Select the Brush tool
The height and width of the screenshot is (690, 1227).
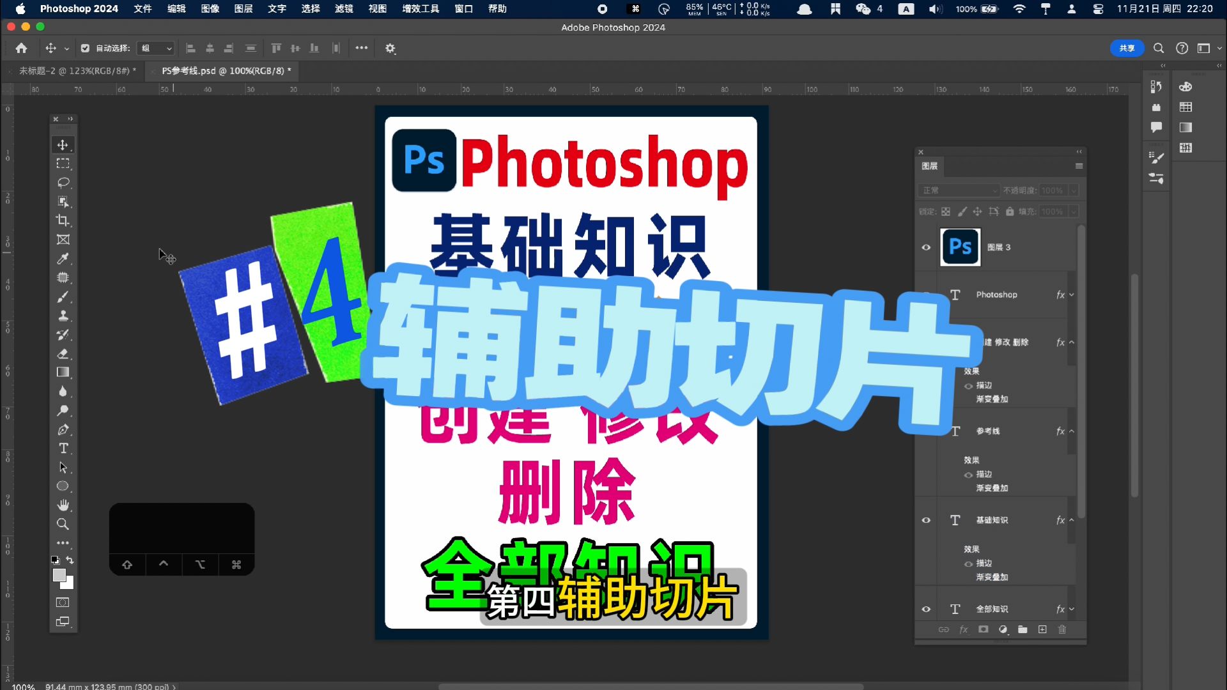tap(63, 296)
